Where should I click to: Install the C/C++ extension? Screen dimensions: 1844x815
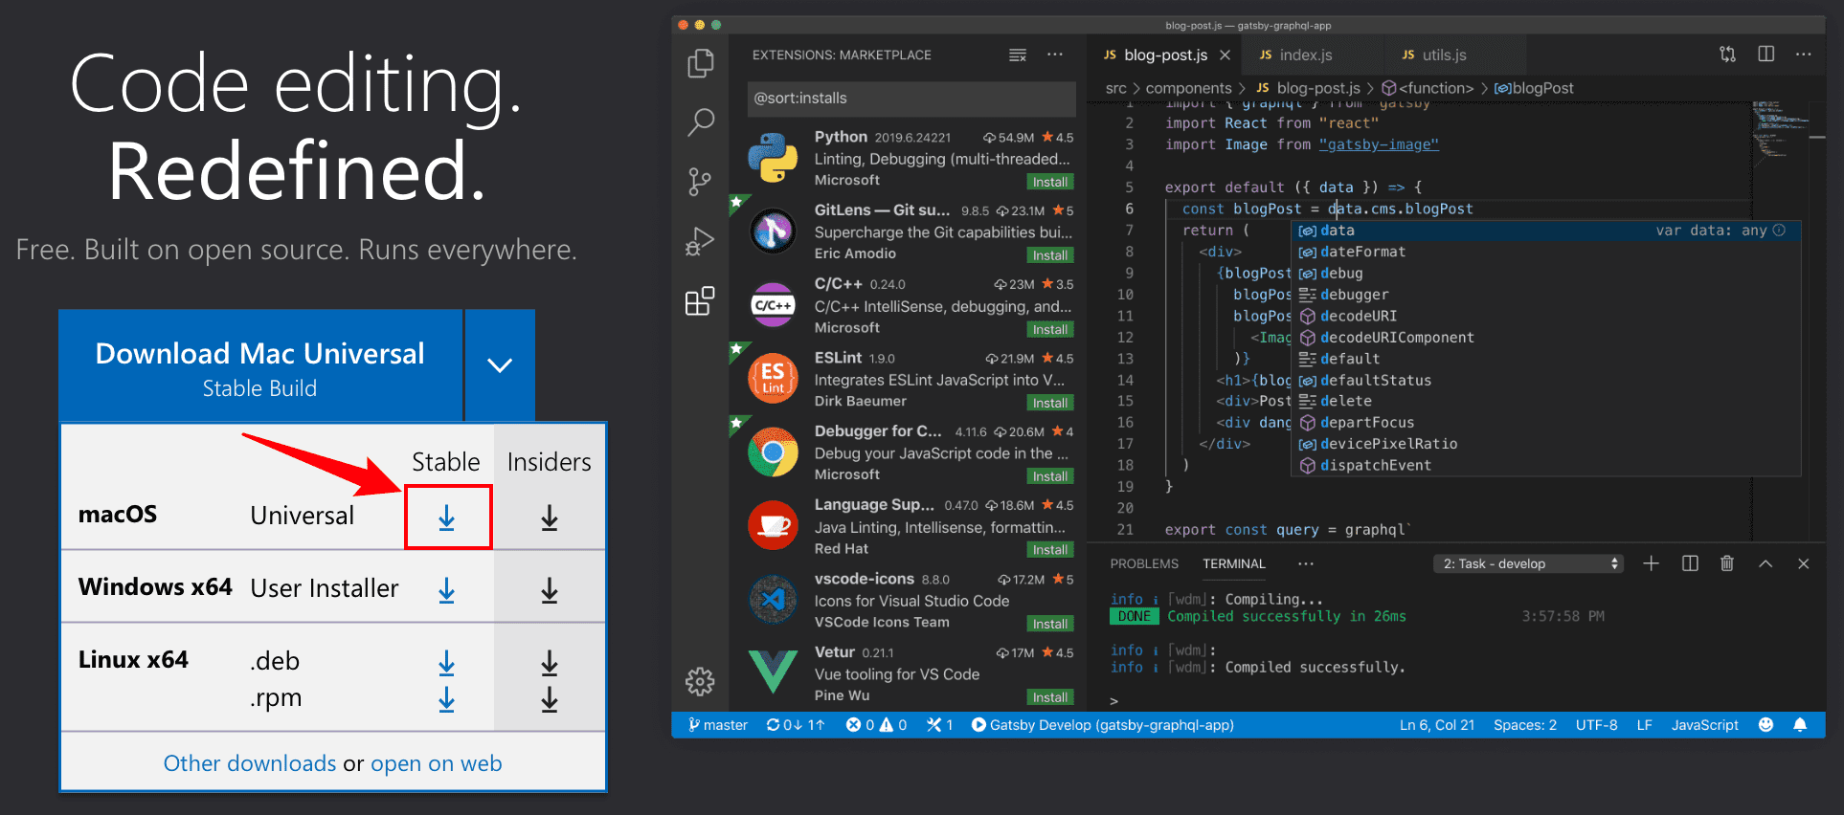pos(1050,329)
